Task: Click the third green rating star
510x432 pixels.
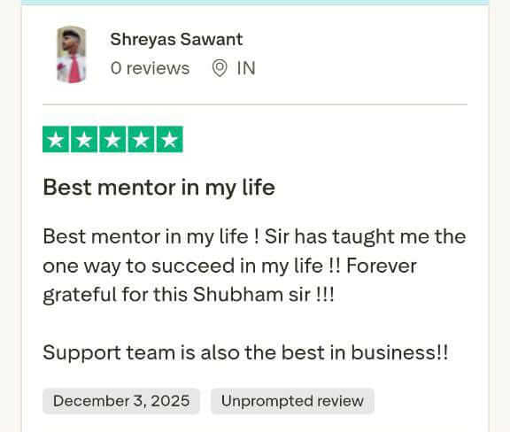Action: [x=112, y=139]
